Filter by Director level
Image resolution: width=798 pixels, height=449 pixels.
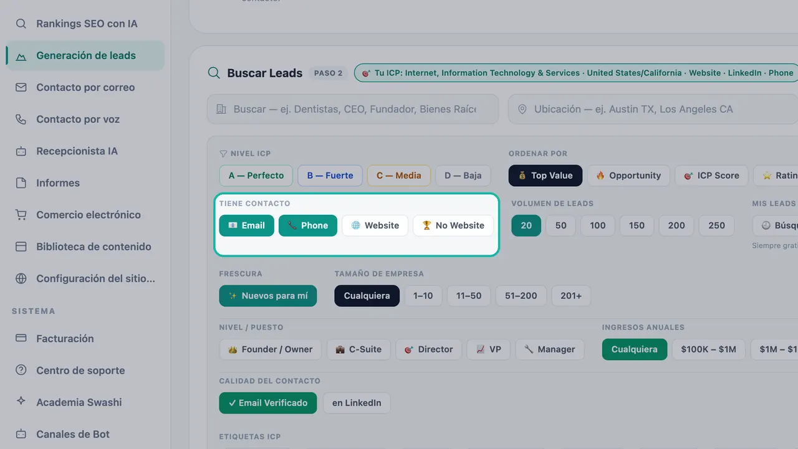pos(429,349)
